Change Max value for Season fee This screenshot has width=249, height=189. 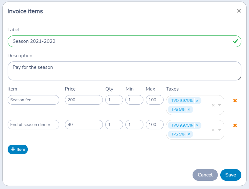pyautogui.click(x=155, y=100)
